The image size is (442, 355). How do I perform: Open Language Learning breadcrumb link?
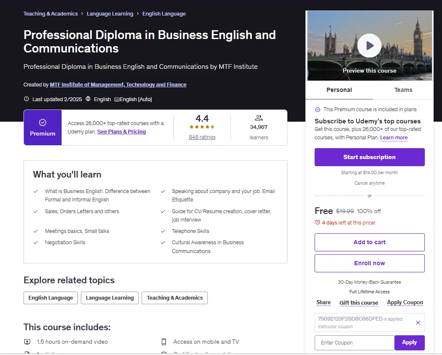pyautogui.click(x=110, y=13)
